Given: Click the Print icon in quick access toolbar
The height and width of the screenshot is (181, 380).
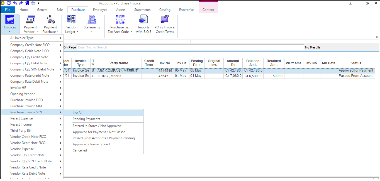Looking at the screenshot, I should pyautogui.click(x=33, y=3).
